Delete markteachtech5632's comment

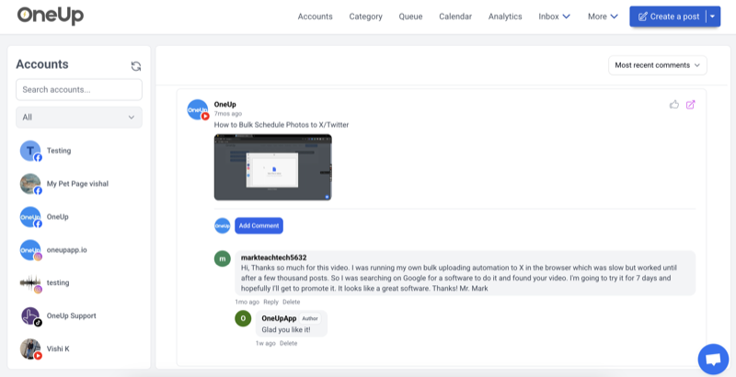pyautogui.click(x=291, y=302)
